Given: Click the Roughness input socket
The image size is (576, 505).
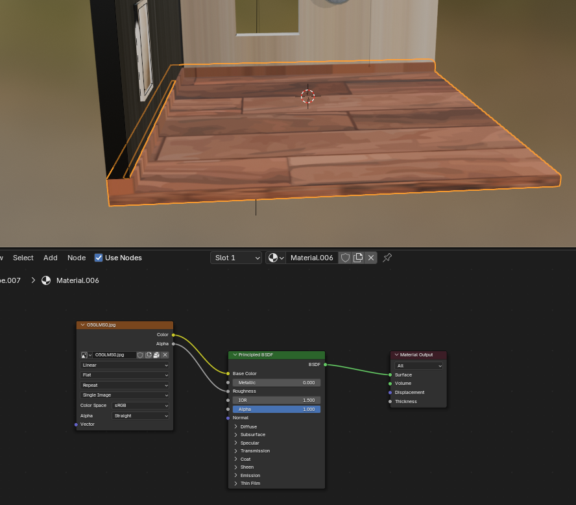Looking at the screenshot, I should [228, 391].
